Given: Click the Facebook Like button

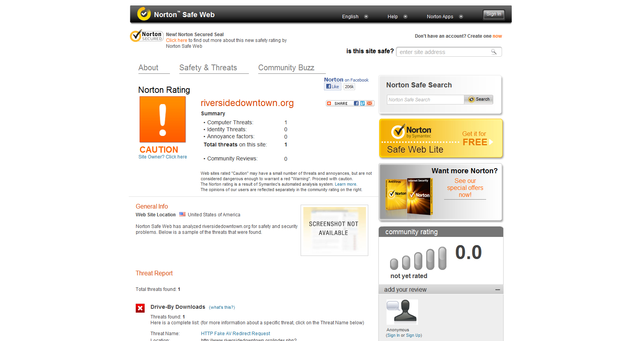Looking at the screenshot, I should point(332,87).
